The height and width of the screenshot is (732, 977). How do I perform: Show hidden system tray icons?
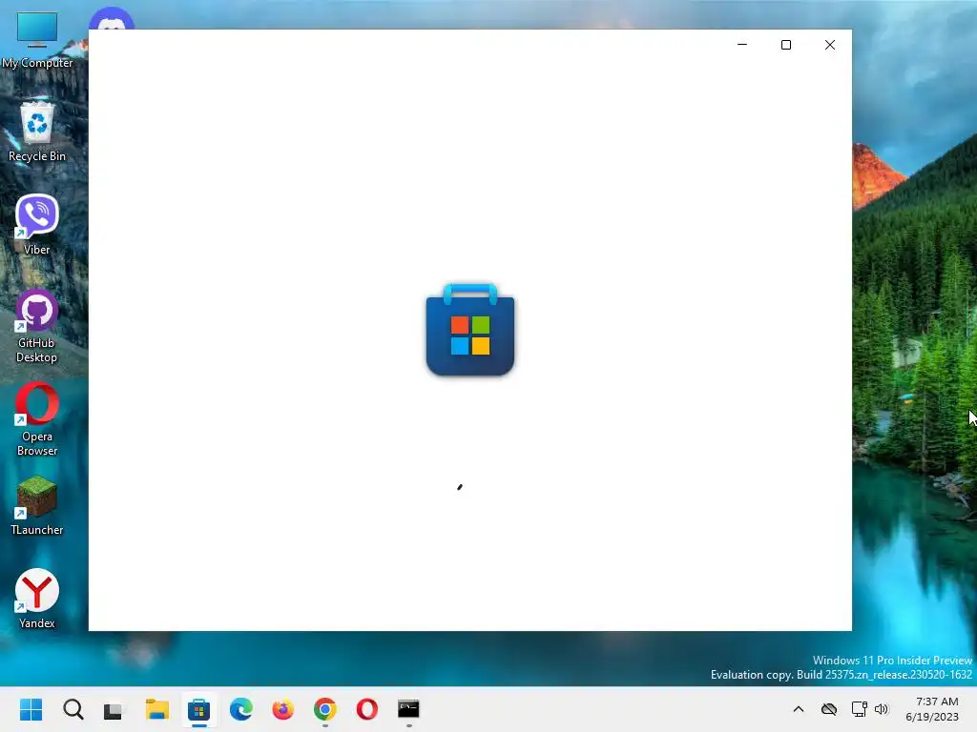coord(799,709)
